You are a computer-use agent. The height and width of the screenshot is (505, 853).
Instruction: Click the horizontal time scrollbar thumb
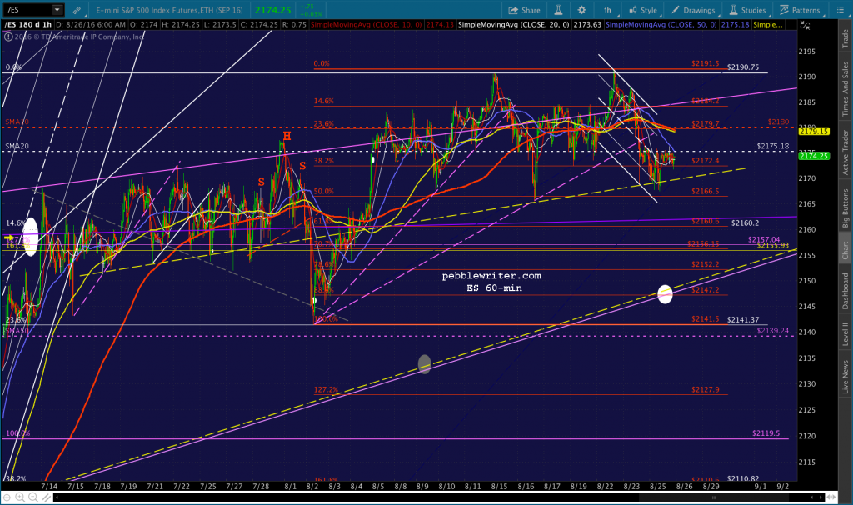tap(713, 497)
